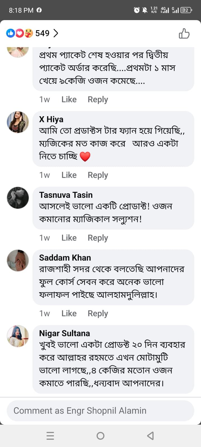Open X Hiya's profile picture
The width and height of the screenshot is (201, 447).
point(18,122)
